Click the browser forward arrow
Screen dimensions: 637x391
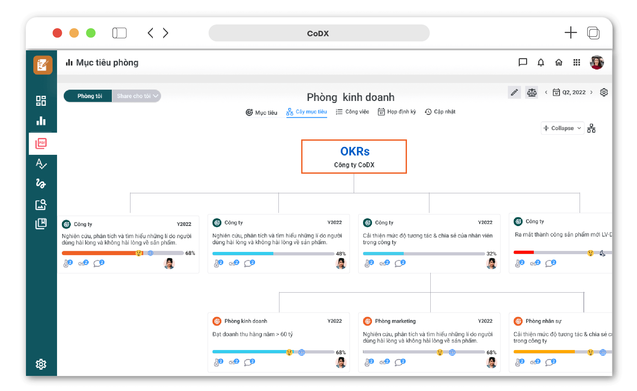pos(165,33)
